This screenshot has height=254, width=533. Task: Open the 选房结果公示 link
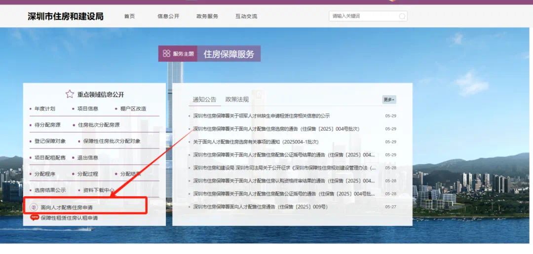pos(50,190)
